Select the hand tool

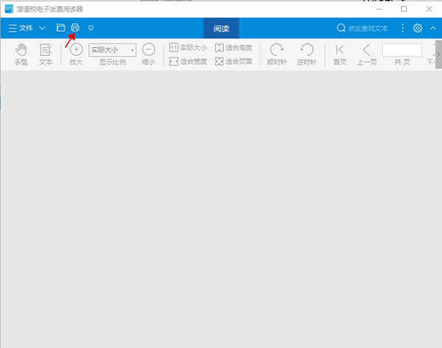(21, 54)
